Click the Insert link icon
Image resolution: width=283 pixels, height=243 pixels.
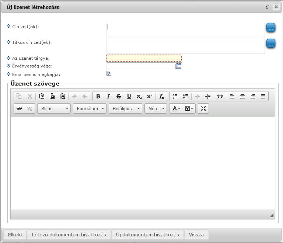tap(19, 108)
